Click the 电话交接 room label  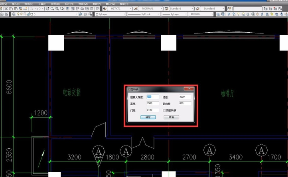point(72,92)
